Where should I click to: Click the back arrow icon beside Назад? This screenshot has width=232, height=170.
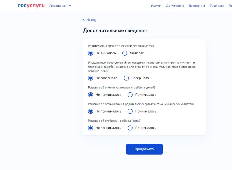[84, 20]
